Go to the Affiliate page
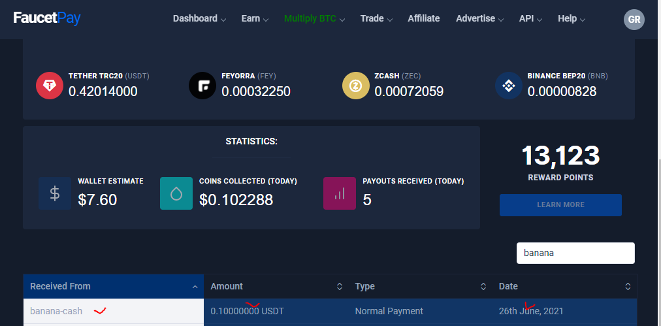This screenshot has height=326, width=661. [x=424, y=18]
